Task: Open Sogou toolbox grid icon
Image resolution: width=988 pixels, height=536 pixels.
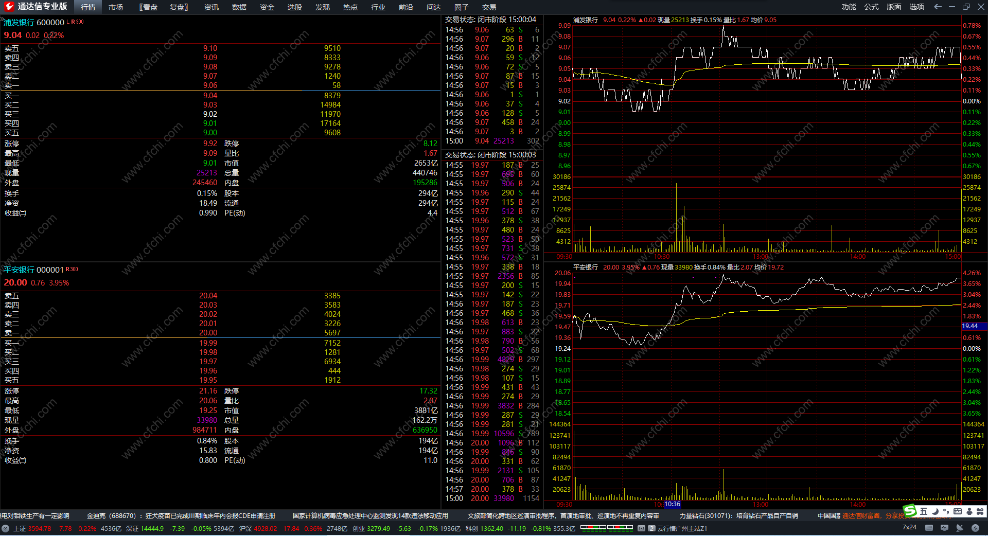Action: [980, 511]
